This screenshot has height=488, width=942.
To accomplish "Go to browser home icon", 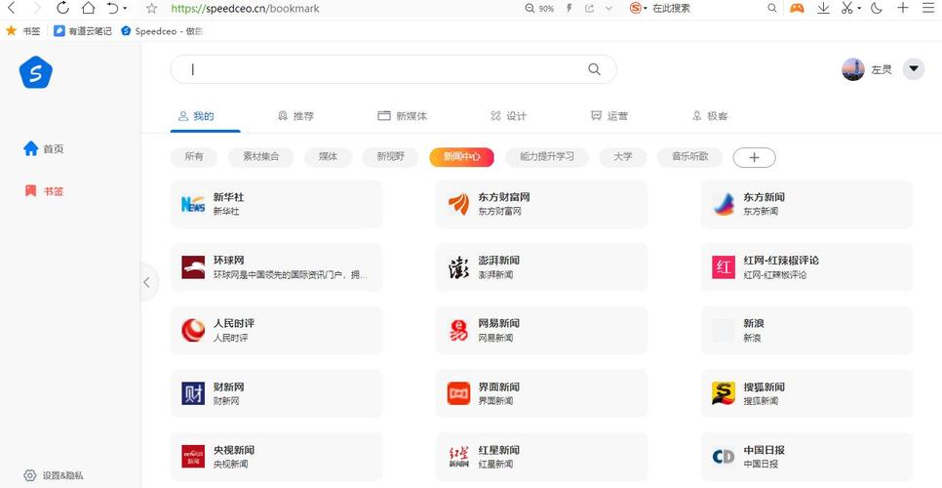I will 89,8.
